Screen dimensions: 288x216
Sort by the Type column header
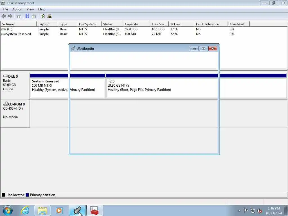pos(67,24)
